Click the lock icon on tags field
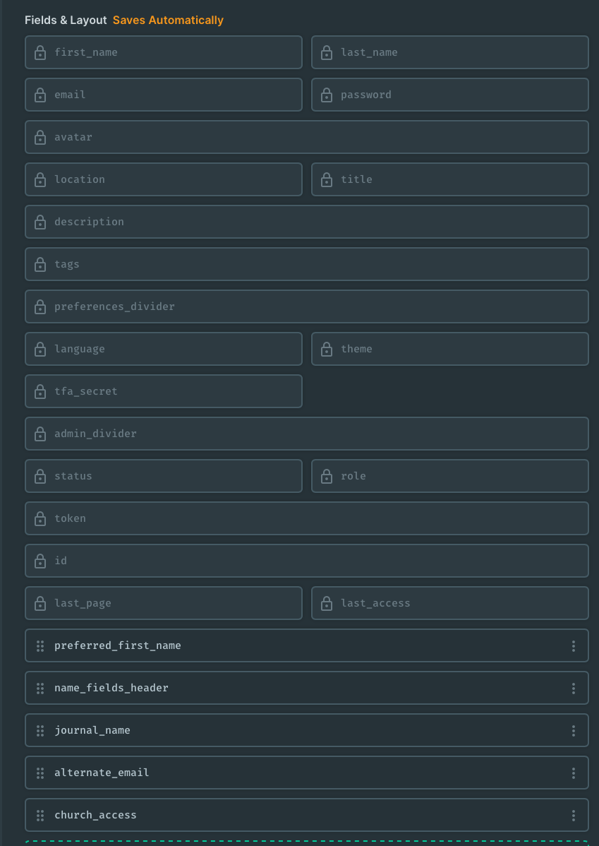599x846 pixels. pyautogui.click(x=40, y=264)
